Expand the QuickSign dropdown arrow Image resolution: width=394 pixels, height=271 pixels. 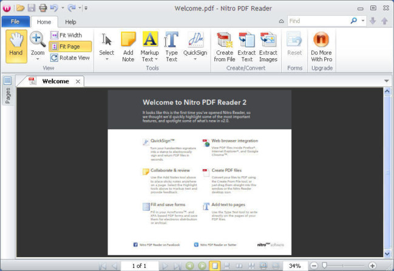click(x=195, y=59)
